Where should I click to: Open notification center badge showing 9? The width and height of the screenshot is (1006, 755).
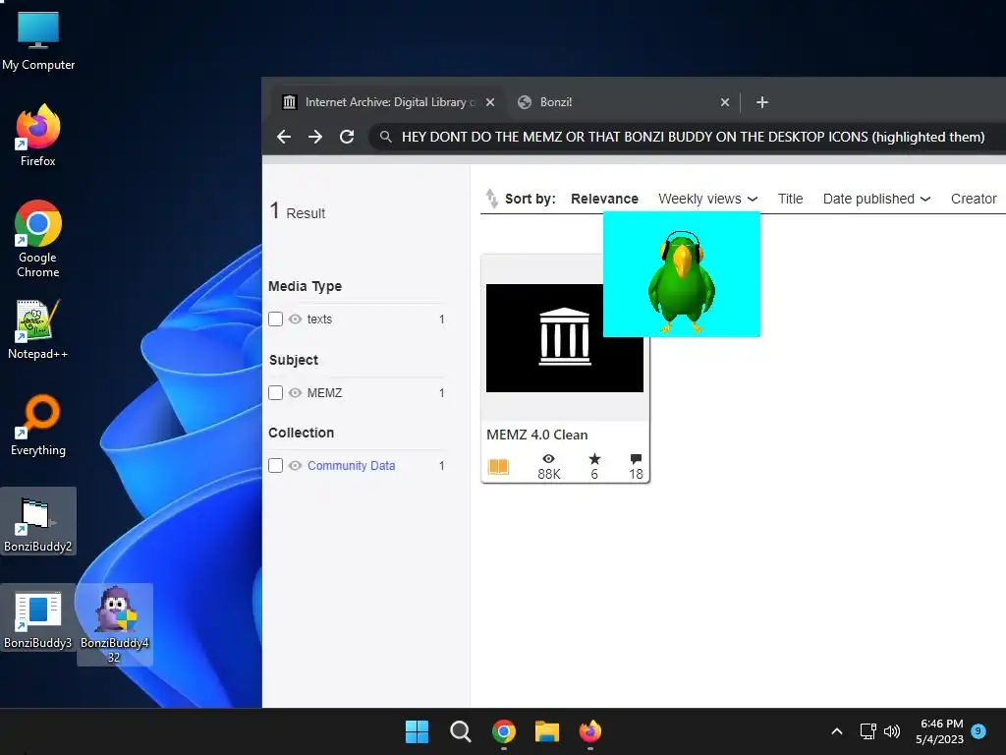point(978,730)
